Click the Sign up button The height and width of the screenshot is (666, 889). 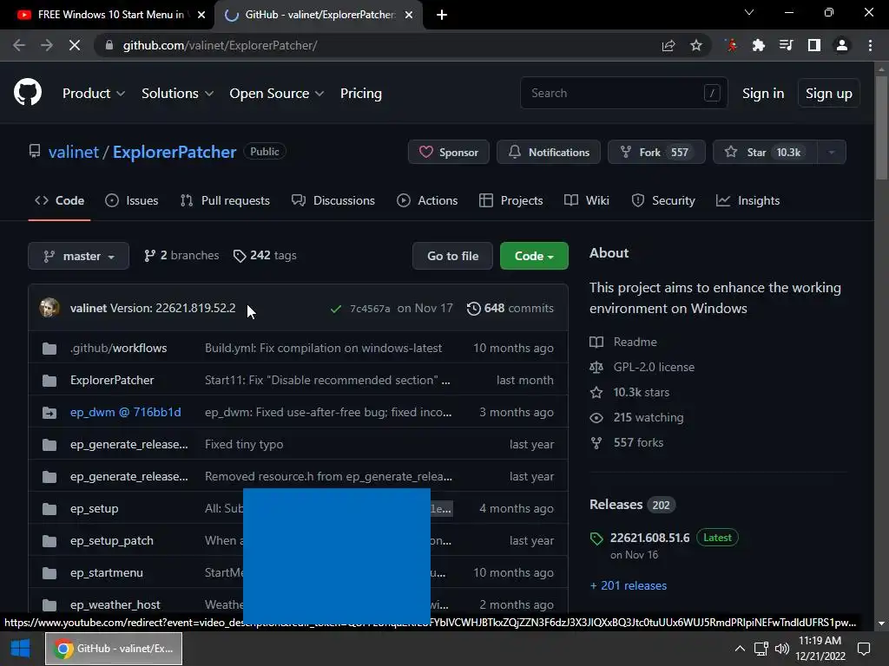[828, 94]
